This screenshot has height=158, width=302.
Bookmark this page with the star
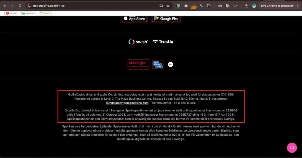click(x=168, y=6)
